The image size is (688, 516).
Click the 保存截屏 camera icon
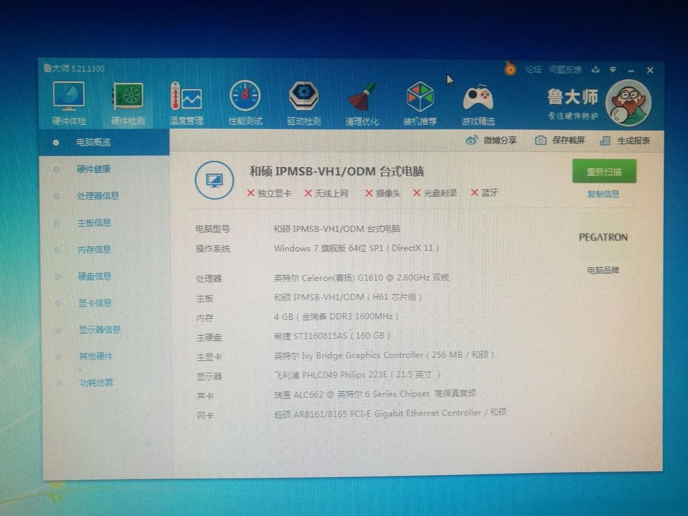[x=540, y=140]
